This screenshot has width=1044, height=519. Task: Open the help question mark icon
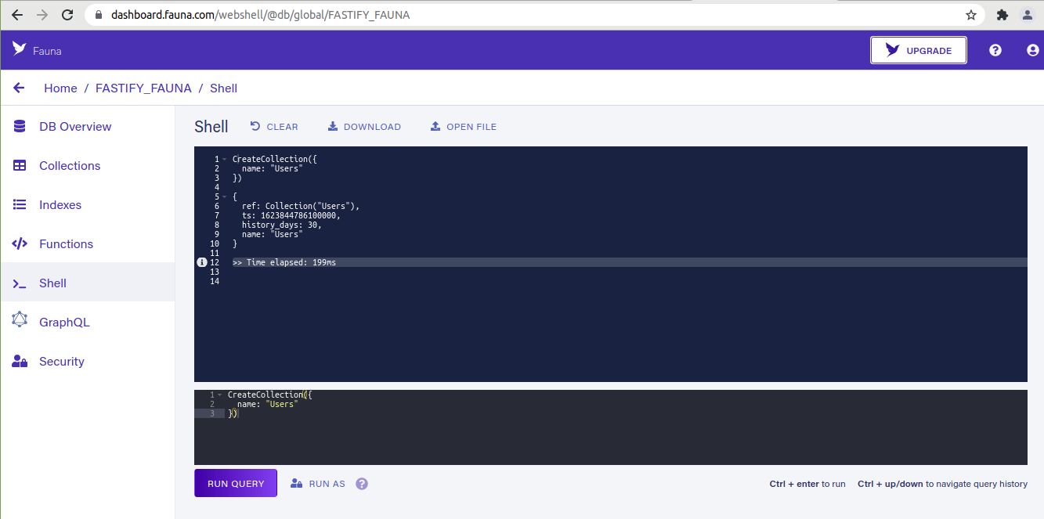pos(995,50)
